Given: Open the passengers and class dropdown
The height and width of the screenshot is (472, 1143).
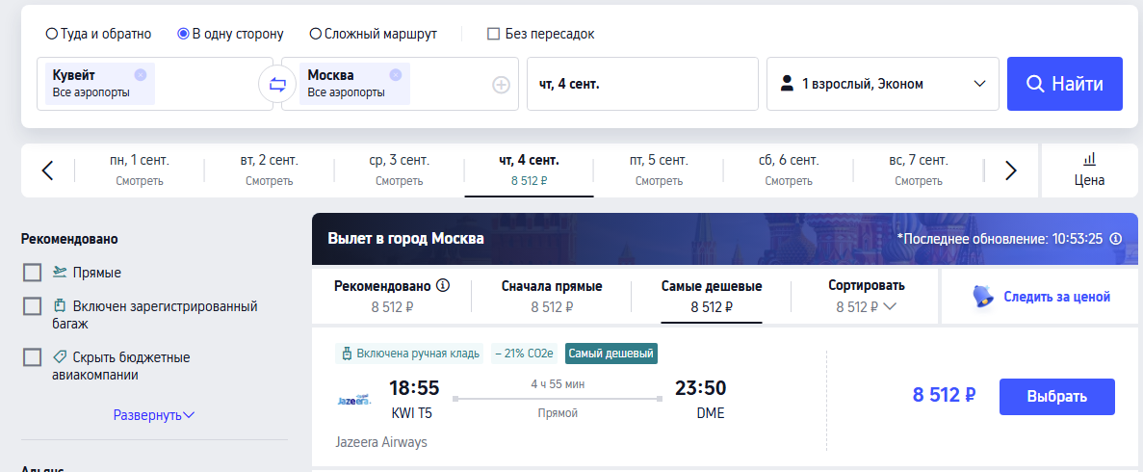Looking at the screenshot, I should coord(883,84).
